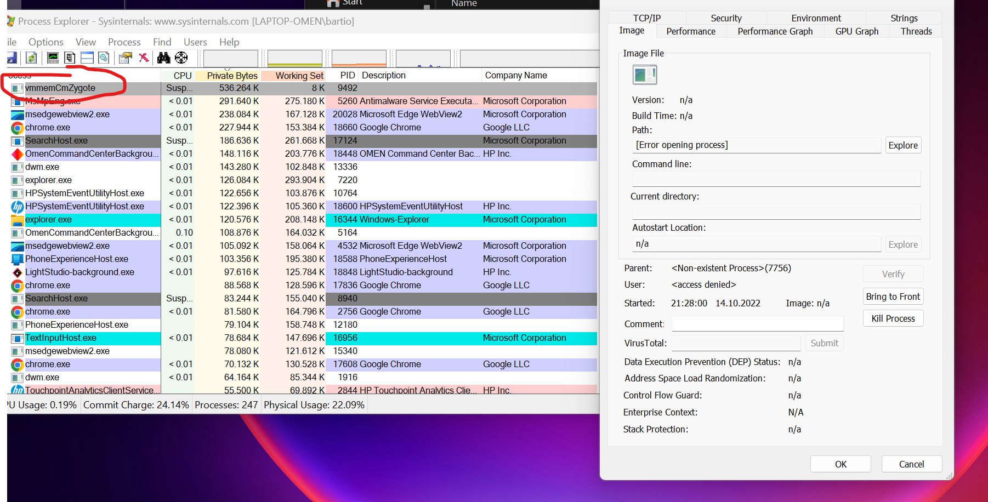Click the Verify button
Image resolution: width=988 pixels, height=502 pixels.
click(x=893, y=274)
